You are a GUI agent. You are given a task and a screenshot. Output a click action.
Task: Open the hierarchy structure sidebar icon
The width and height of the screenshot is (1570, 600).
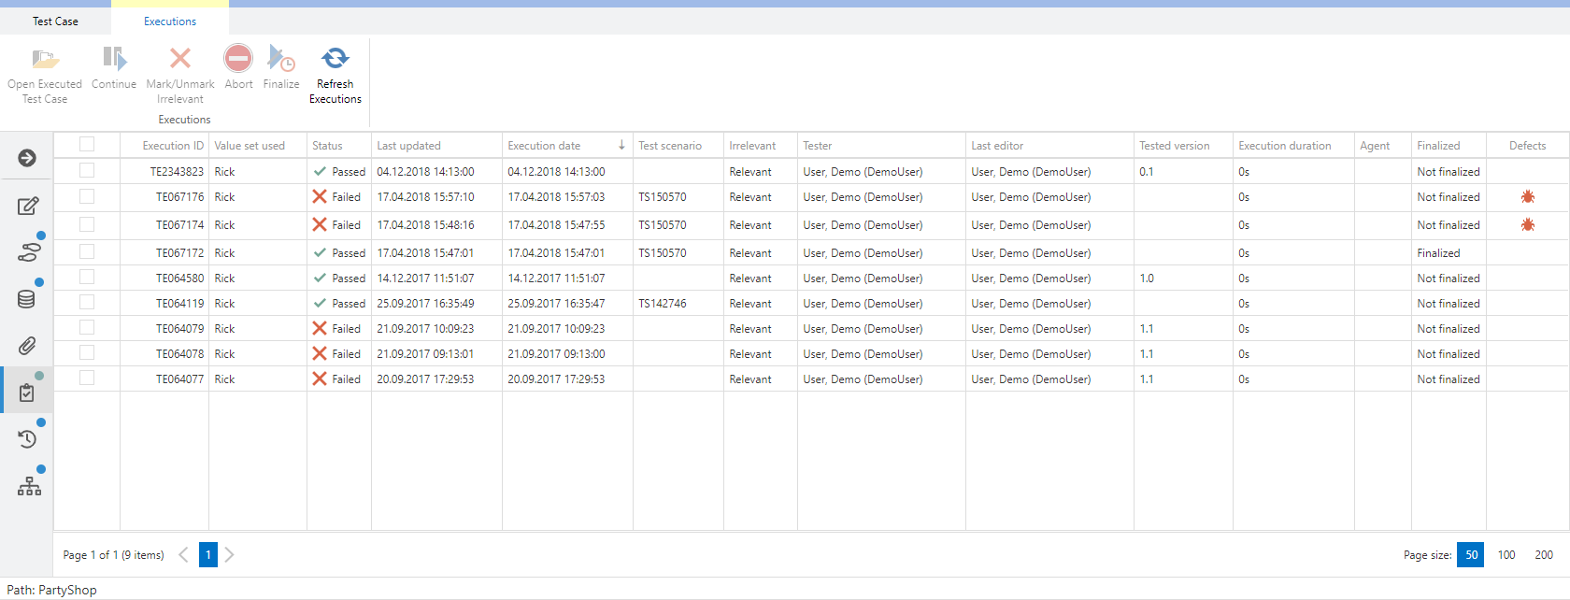coord(29,486)
